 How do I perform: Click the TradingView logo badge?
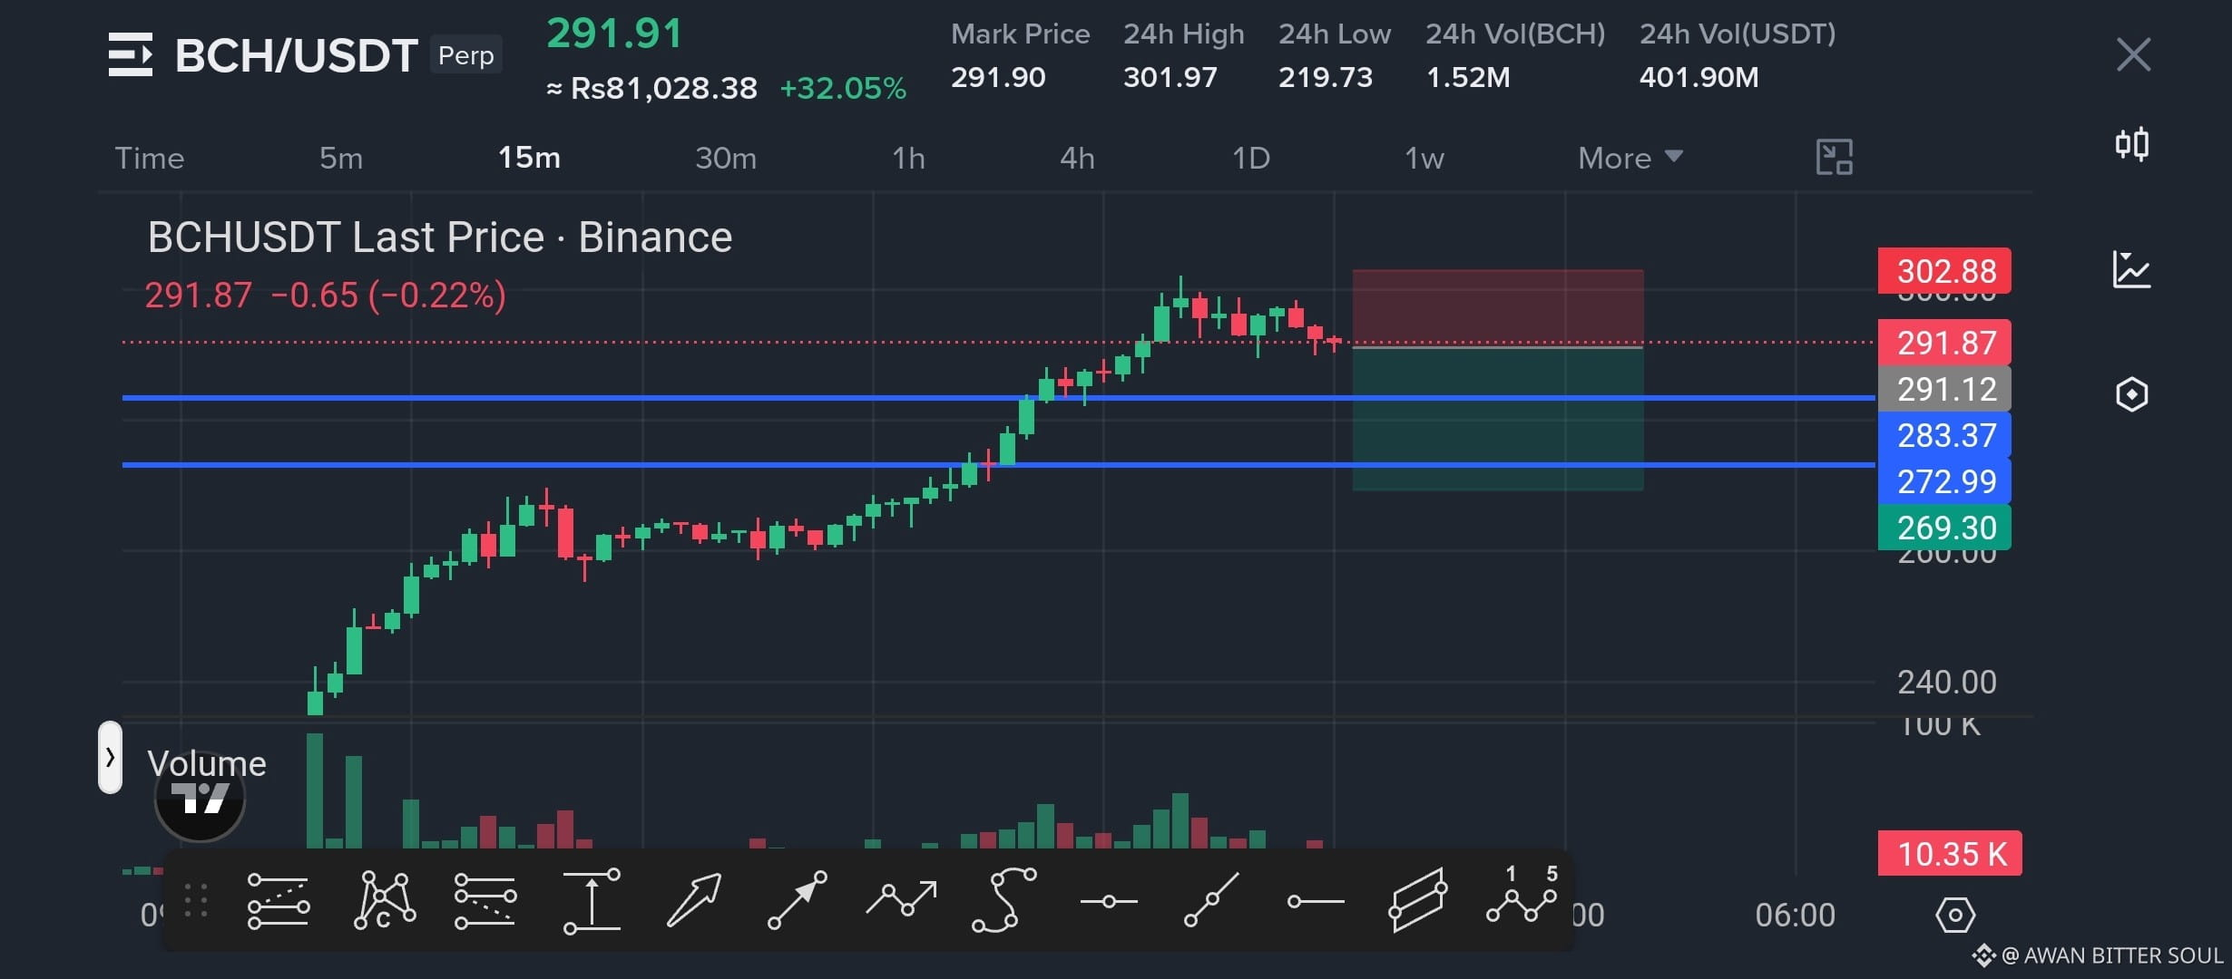pos(201,798)
